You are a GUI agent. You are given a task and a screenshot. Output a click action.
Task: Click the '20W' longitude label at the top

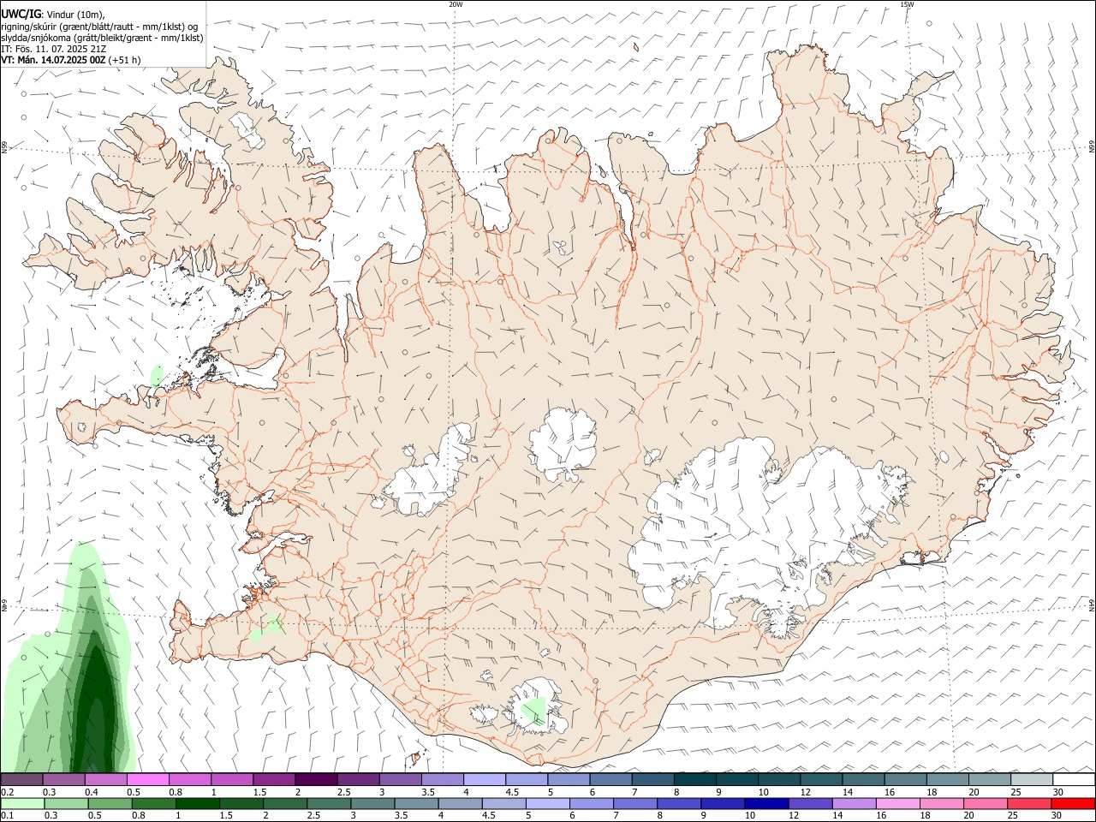(456, 4)
